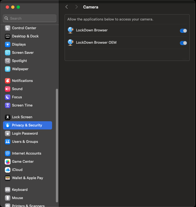The height and width of the screenshot is (207, 196).
Task: Open the Sound speaker icon
Action: 8,89
